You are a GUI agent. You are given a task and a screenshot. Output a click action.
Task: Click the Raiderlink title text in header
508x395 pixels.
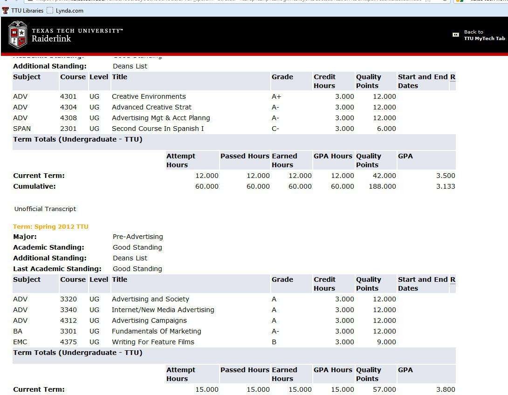(51, 39)
